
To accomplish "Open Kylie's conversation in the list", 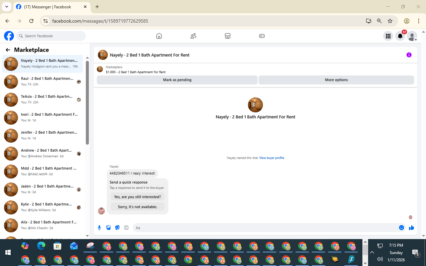I will click(x=43, y=207).
